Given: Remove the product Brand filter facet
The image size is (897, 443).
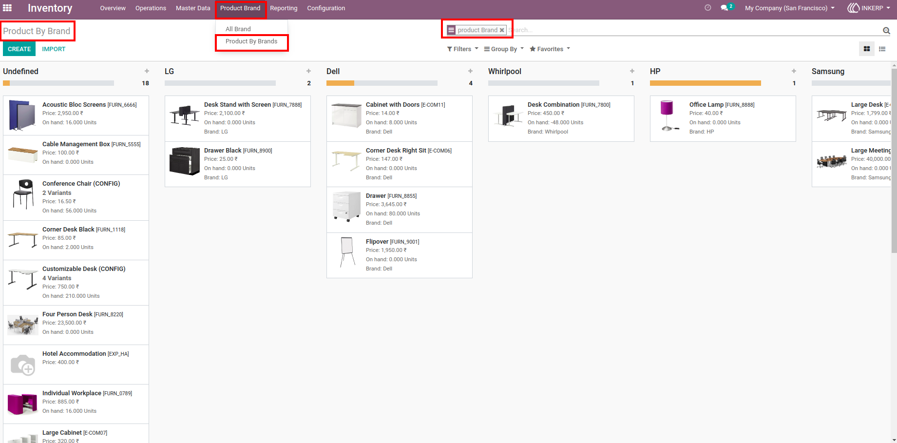Looking at the screenshot, I should click(502, 30).
